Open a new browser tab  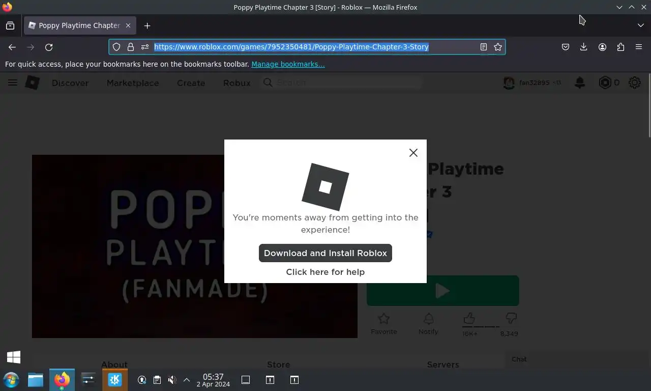(x=147, y=25)
